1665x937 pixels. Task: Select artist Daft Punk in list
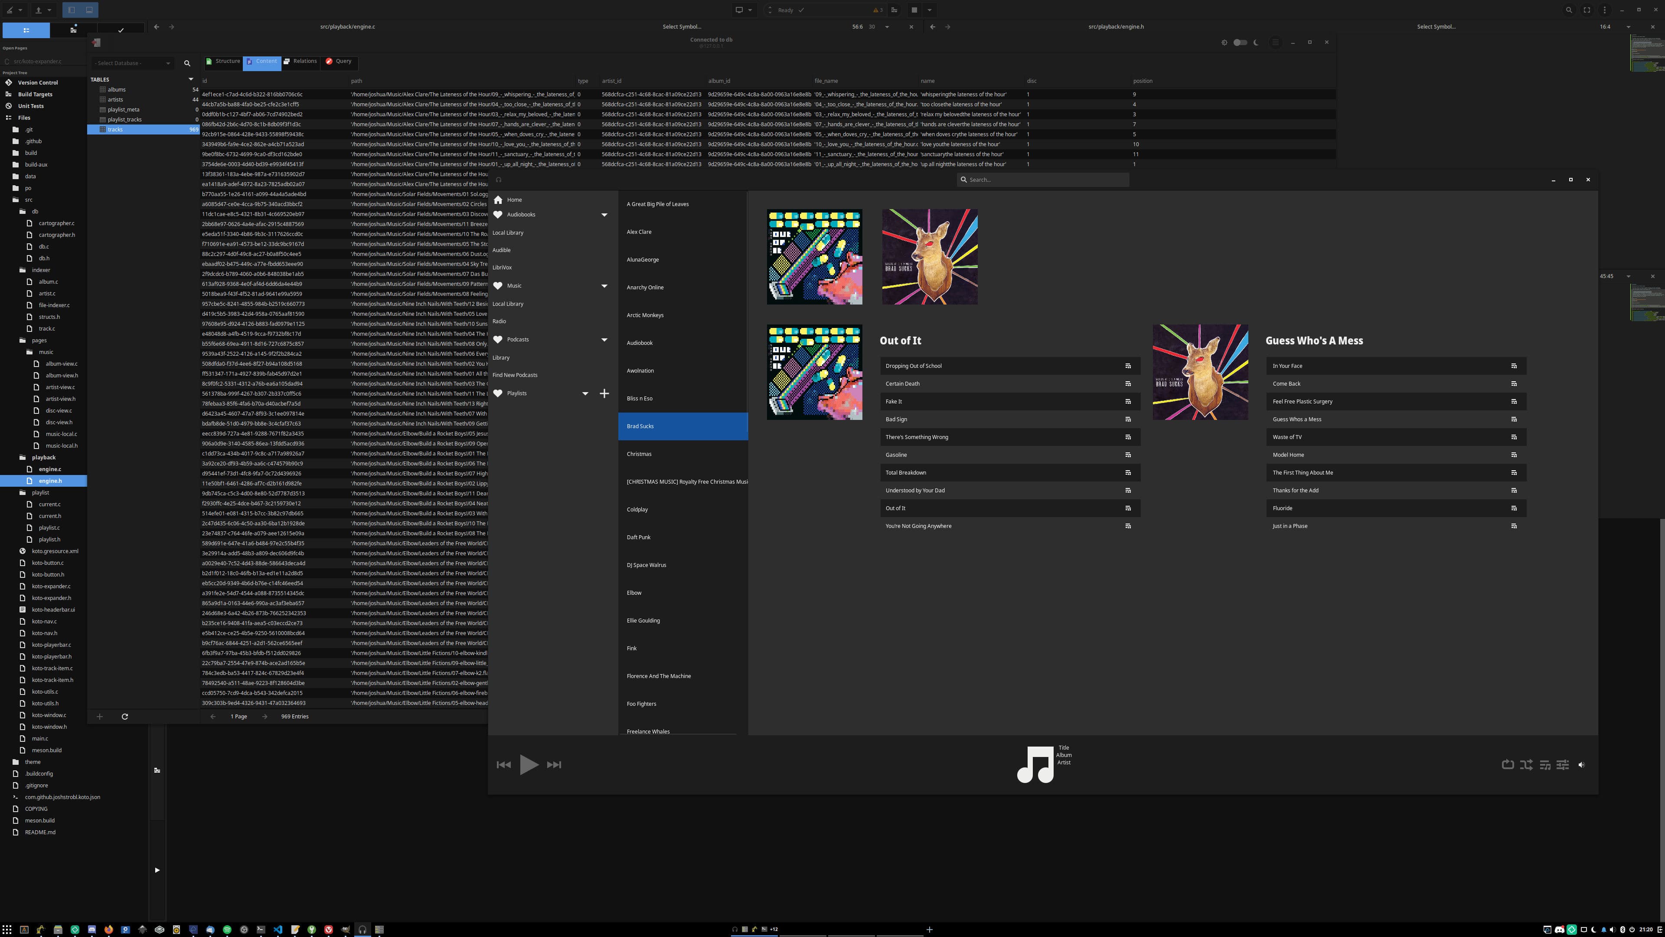pos(639,537)
